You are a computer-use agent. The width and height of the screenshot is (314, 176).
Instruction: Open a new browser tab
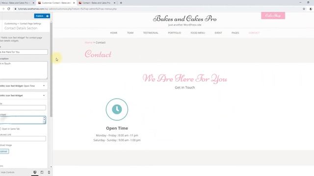[121, 3]
